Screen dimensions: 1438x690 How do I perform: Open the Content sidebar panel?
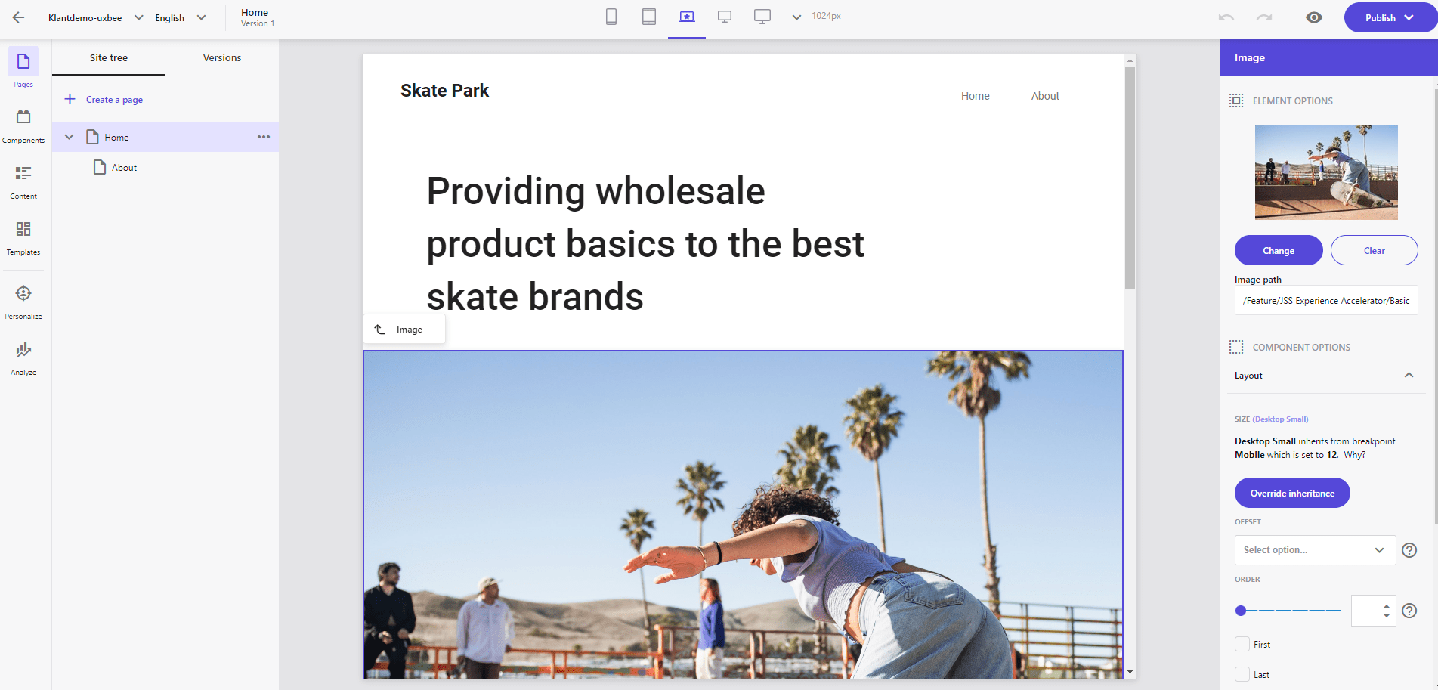[x=23, y=182]
